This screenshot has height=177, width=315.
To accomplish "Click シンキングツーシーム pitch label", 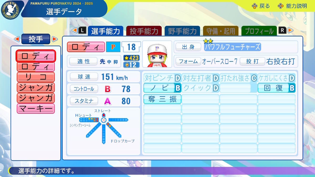I will (x=80, y=125).
